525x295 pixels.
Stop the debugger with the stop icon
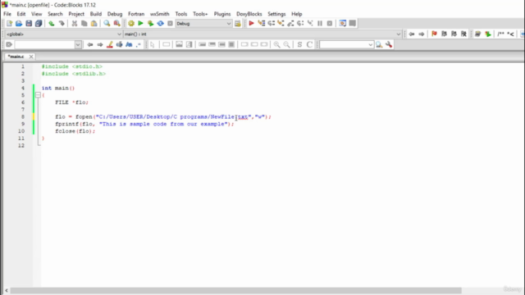330,24
